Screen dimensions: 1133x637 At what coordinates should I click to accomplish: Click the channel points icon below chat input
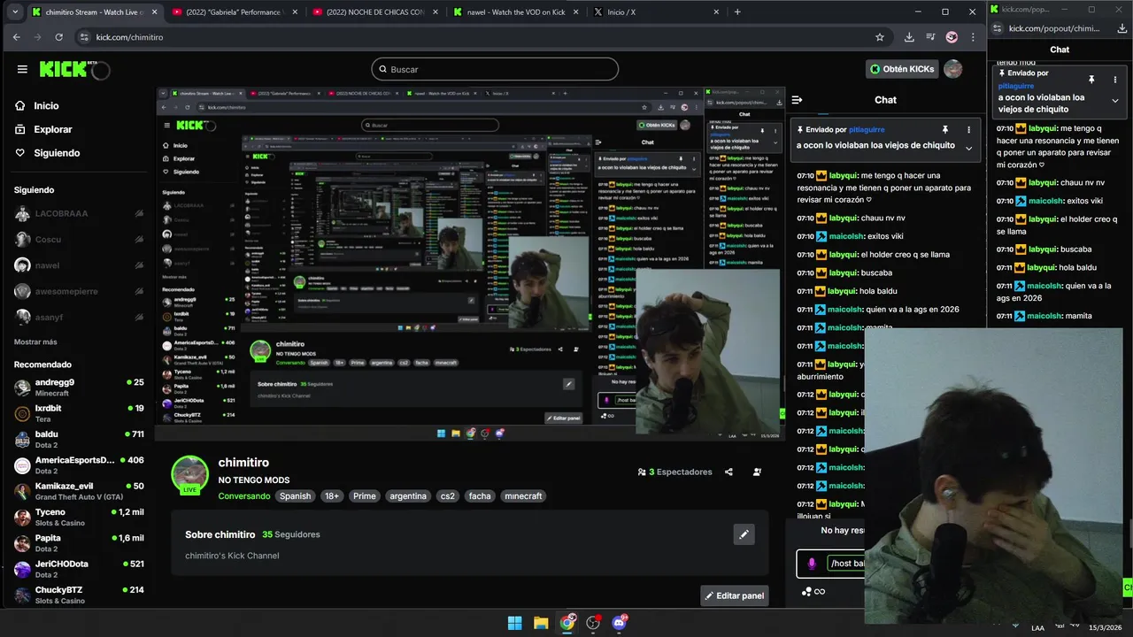pos(806,592)
